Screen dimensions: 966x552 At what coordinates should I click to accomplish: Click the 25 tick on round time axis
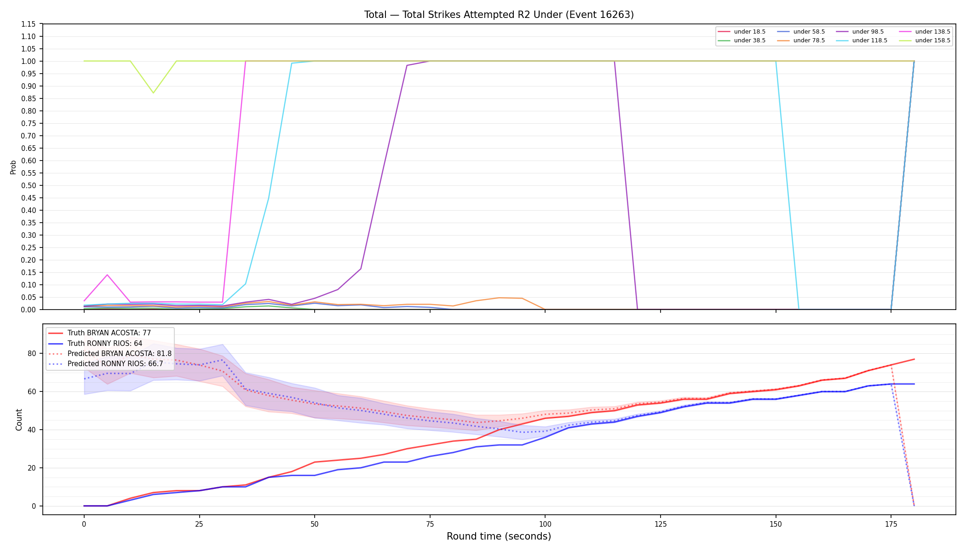(x=199, y=523)
